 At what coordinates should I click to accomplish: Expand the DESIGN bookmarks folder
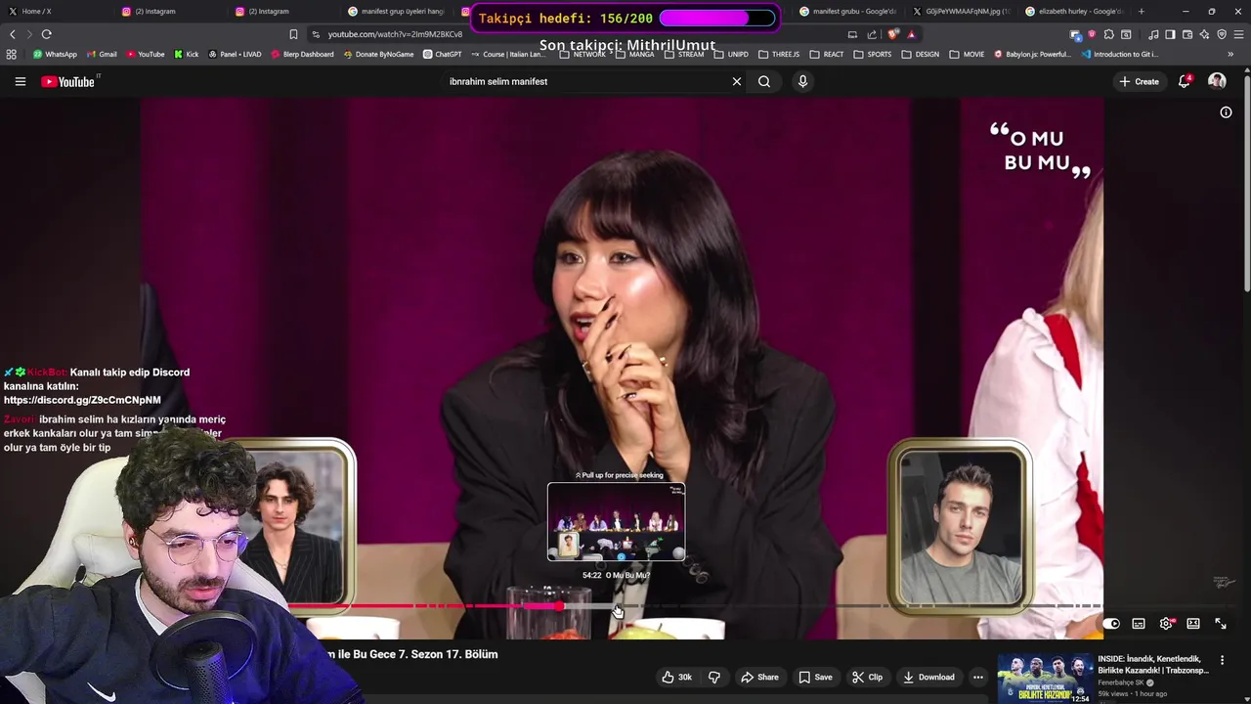tap(921, 54)
